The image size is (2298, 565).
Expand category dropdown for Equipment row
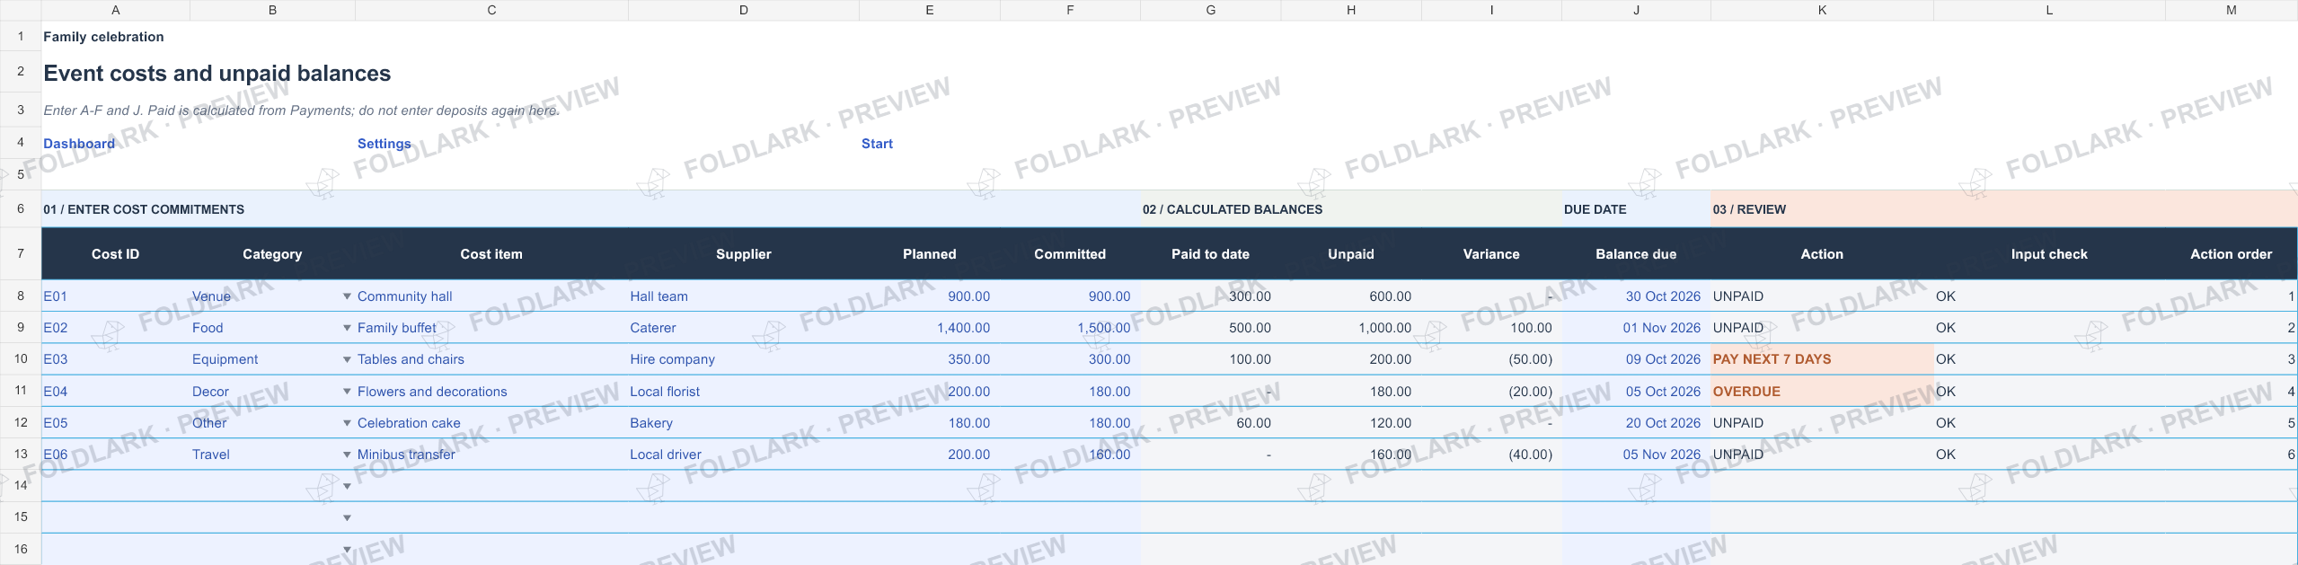[x=347, y=359]
